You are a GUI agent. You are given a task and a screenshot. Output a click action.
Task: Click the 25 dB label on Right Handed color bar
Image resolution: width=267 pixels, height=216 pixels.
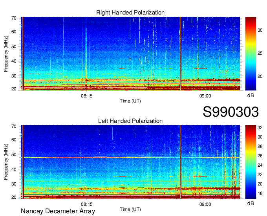[x=260, y=53]
